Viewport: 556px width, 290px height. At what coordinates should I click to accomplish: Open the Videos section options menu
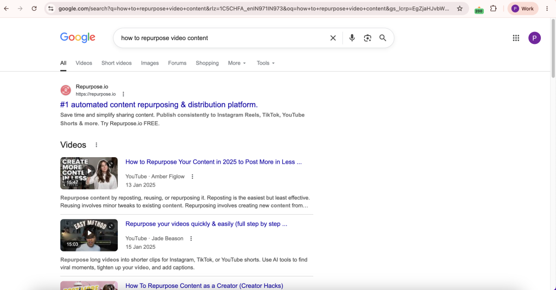point(96,145)
